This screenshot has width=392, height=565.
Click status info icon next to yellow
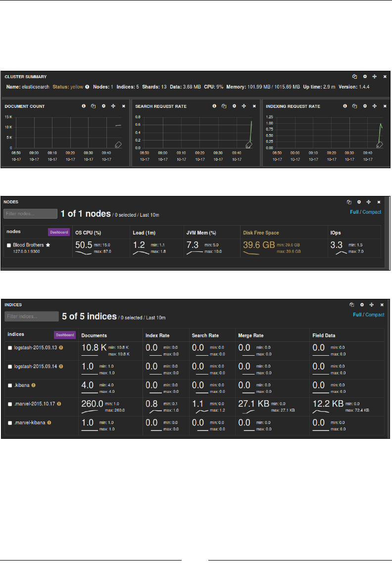(87, 87)
